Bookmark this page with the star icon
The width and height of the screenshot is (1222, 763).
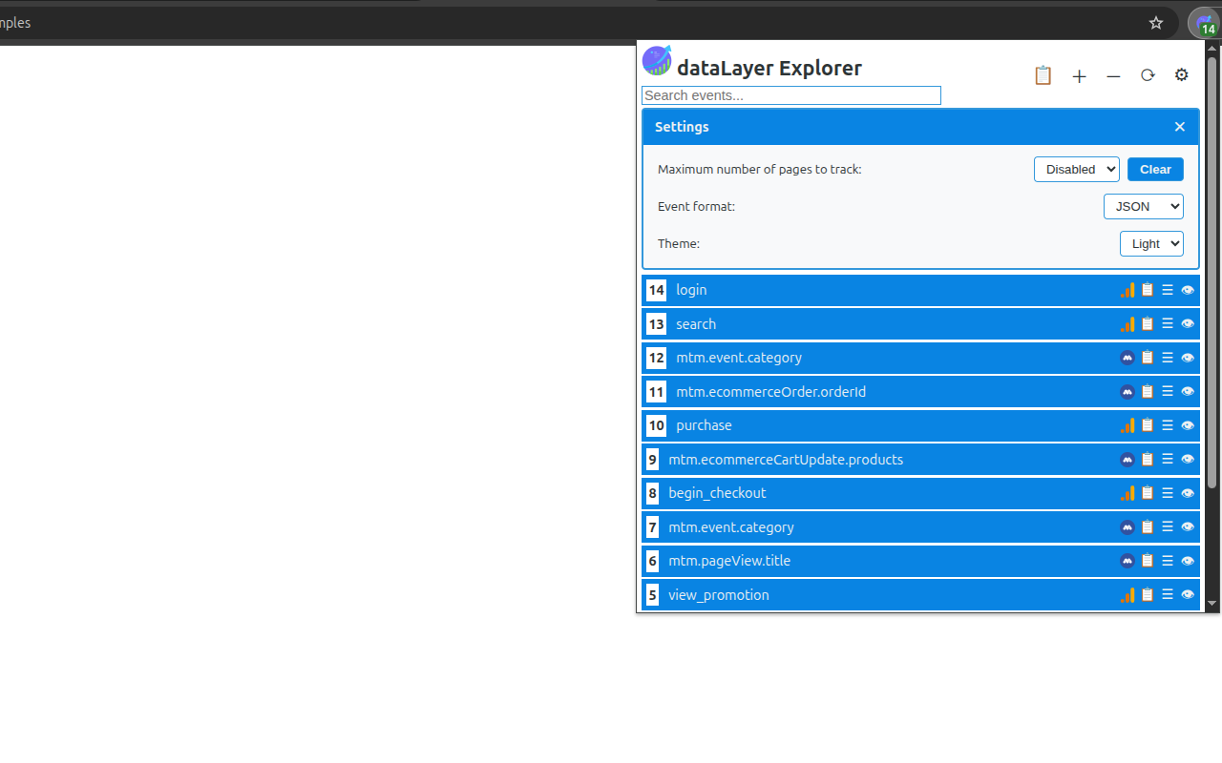(1156, 23)
